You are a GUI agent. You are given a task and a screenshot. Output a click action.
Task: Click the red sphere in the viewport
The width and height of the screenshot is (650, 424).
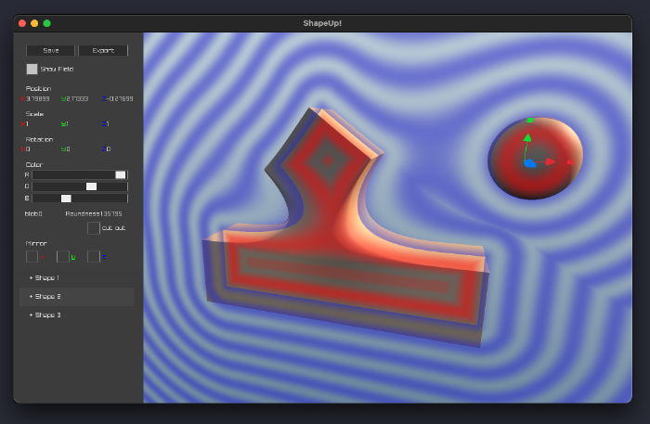coord(535,159)
